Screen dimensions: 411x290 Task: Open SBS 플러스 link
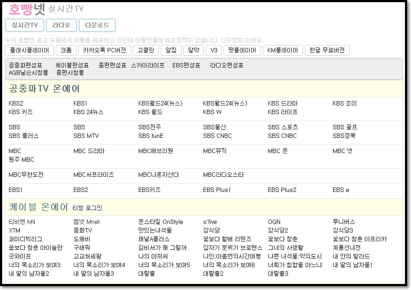pos(24,136)
